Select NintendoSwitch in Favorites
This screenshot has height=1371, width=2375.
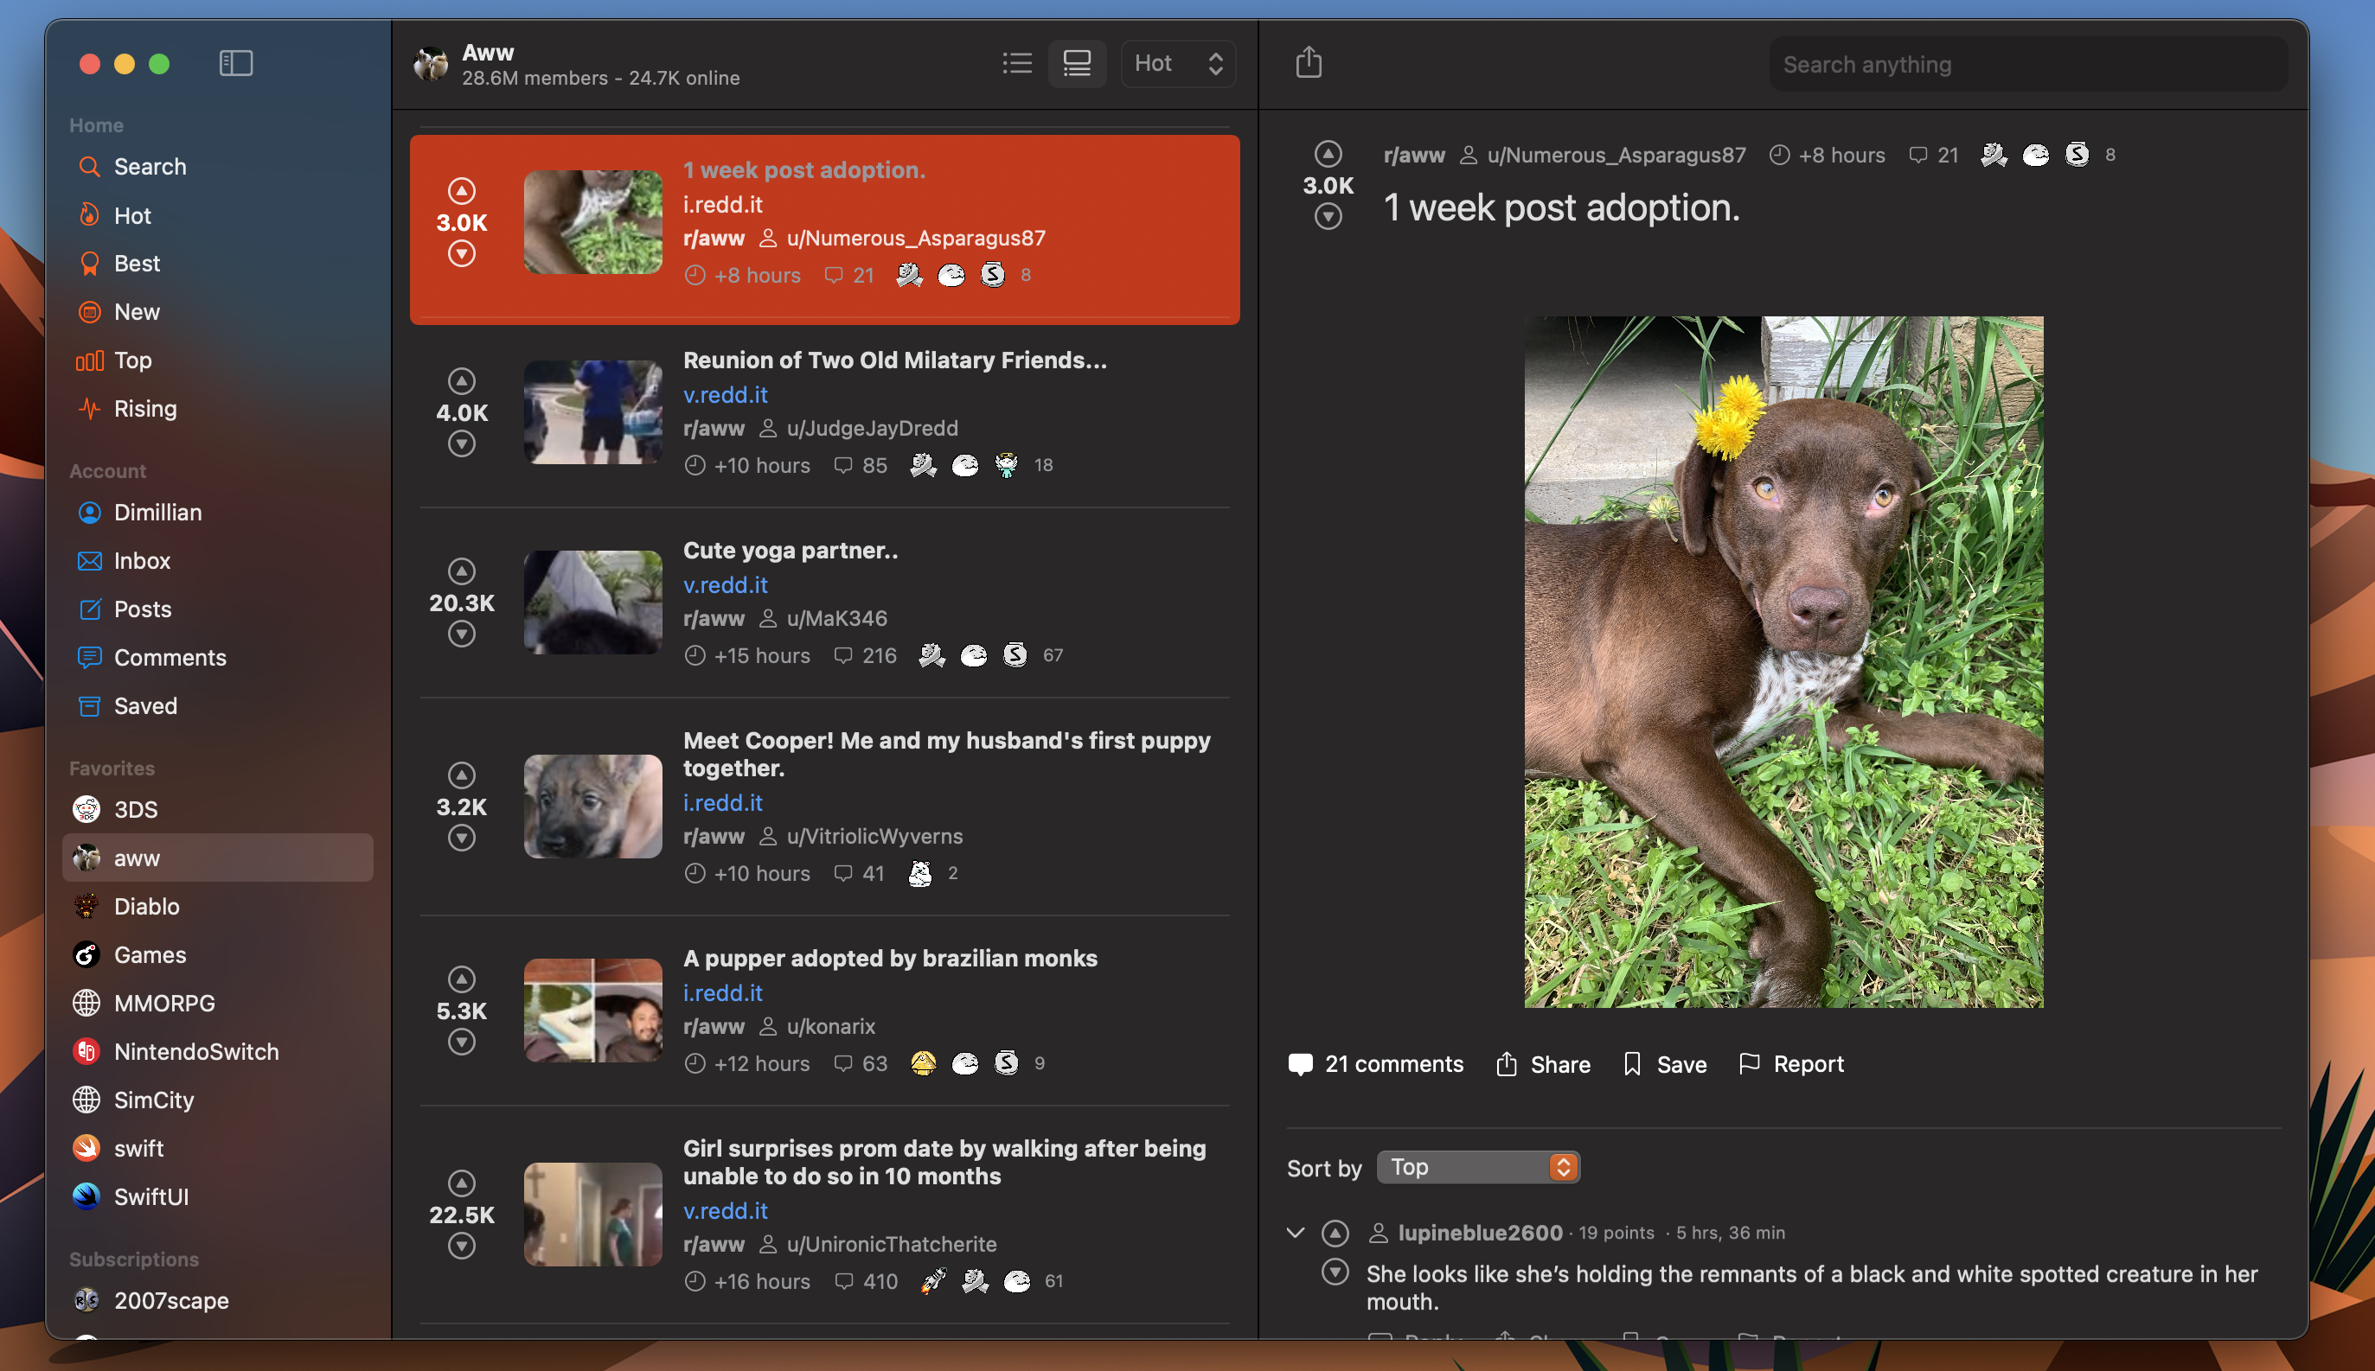click(195, 1051)
